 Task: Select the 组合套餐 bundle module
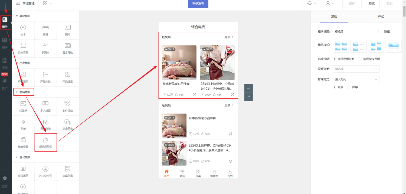(23, 143)
